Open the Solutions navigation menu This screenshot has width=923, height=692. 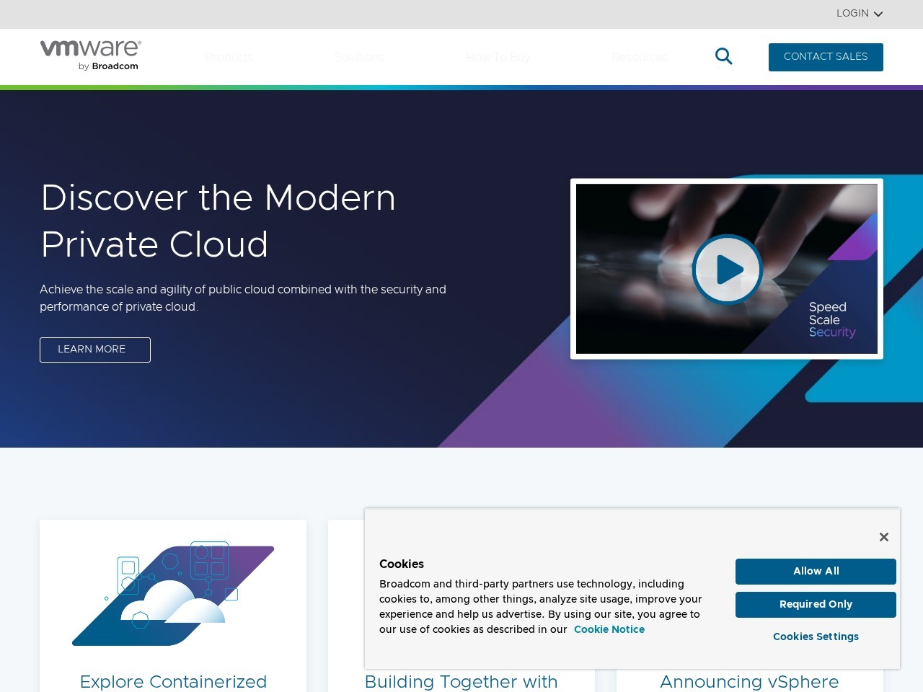[358, 57]
